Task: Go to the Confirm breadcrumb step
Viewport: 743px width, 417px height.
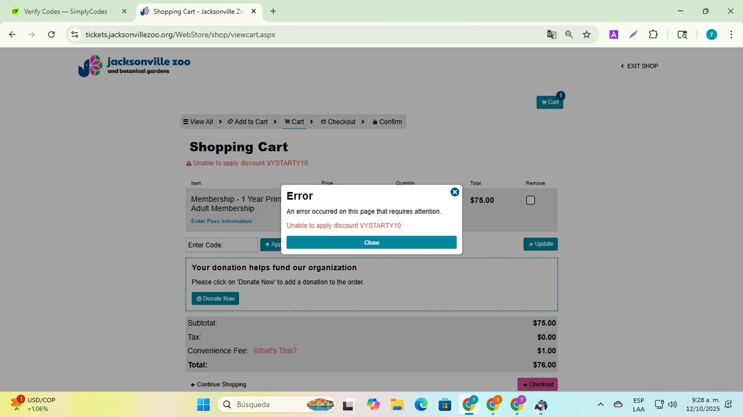Action: point(387,122)
